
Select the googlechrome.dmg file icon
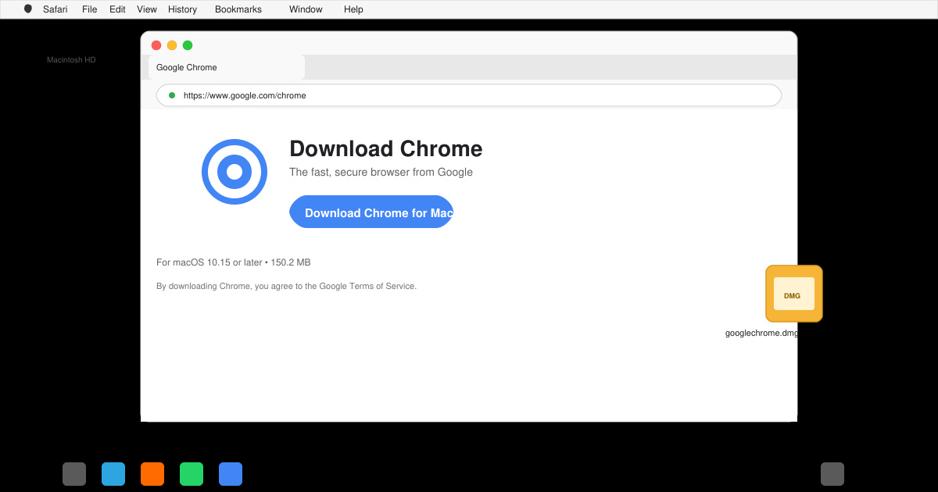tap(794, 294)
